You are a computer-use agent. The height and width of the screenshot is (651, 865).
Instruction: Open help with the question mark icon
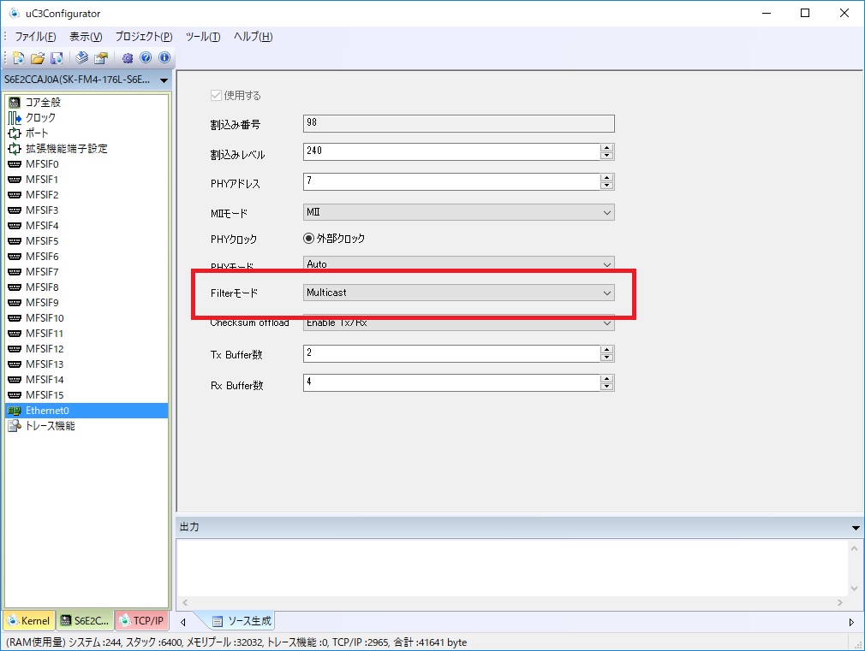point(146,58)
